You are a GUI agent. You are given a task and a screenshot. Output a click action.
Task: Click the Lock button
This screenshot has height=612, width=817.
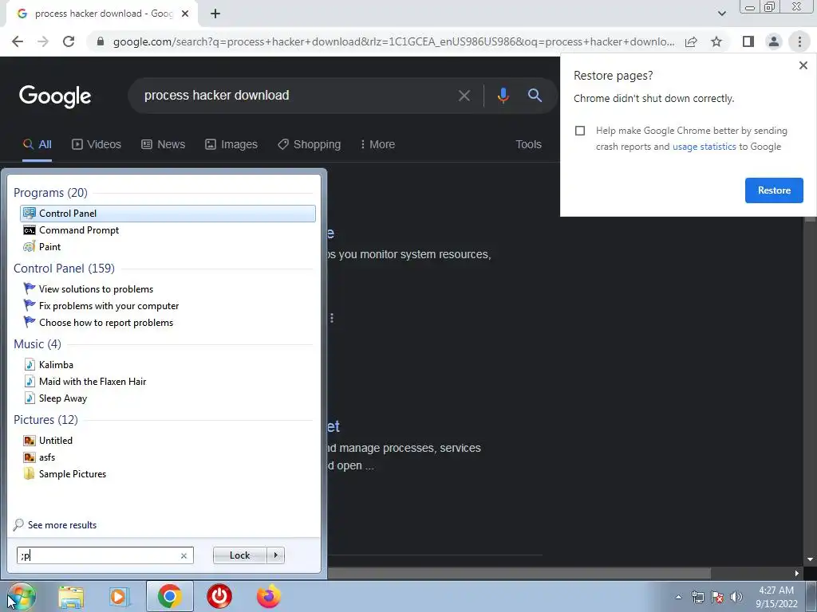[239, 555]
